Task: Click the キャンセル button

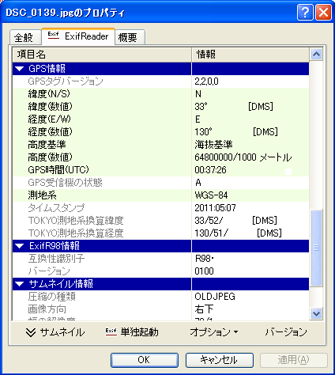Action: coord(220,360)
